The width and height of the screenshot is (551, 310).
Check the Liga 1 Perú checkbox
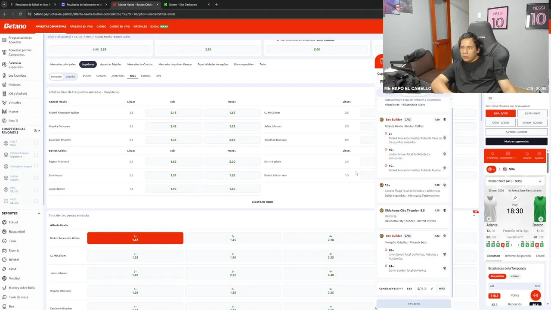pos(36,143)
